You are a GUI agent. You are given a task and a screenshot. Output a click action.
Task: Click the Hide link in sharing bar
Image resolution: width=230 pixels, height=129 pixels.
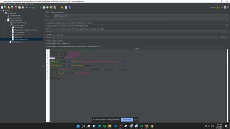pos(136,120)
